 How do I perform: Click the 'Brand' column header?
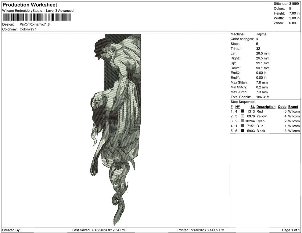[x=293, y=107]
